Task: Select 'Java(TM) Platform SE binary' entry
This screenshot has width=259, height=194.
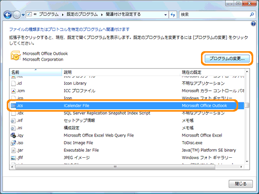Action: pyautogui.click(x=209, y=150)
